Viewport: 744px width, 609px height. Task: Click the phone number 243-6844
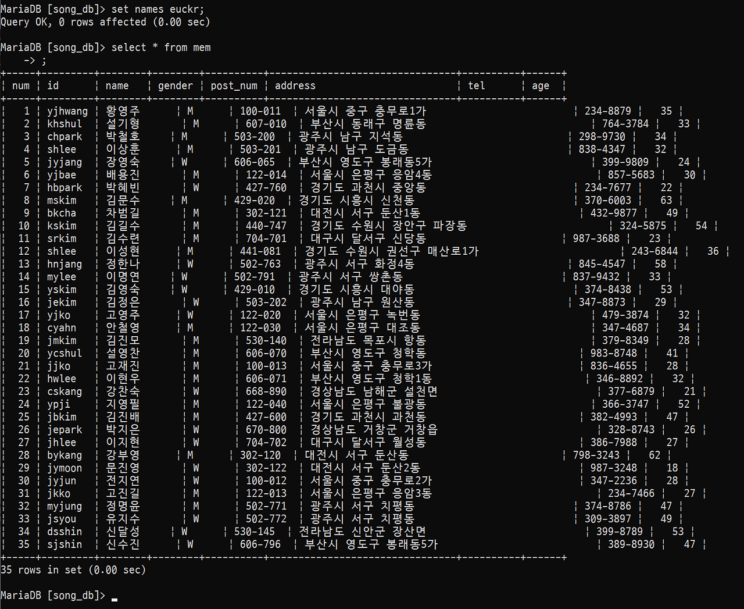654,251
